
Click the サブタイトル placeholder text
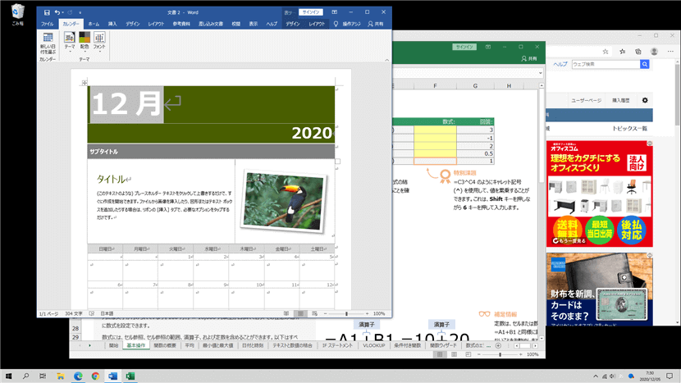coord(104,152)
